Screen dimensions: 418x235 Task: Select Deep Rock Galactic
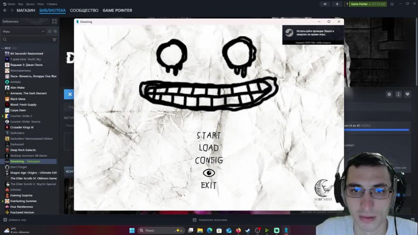(23, 150)
